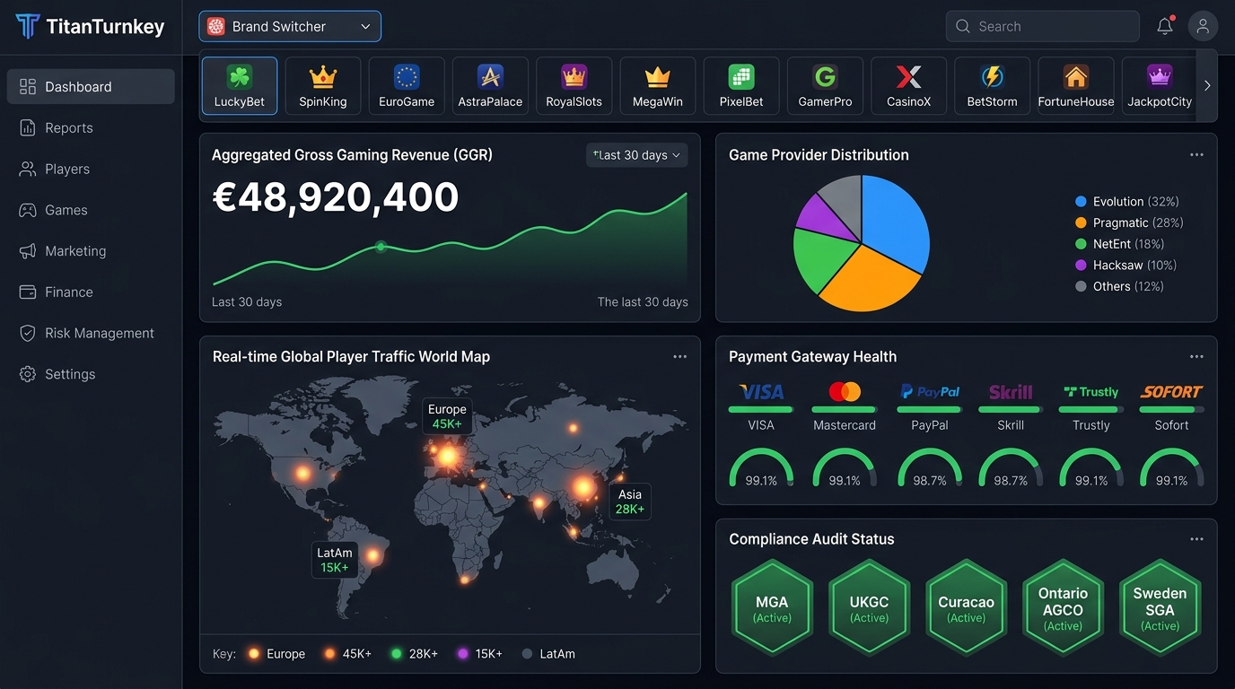Viewport: 1235px width, 689px height.
Task: Click the Curacao compliance badge
Action: (x=967, y=609)
